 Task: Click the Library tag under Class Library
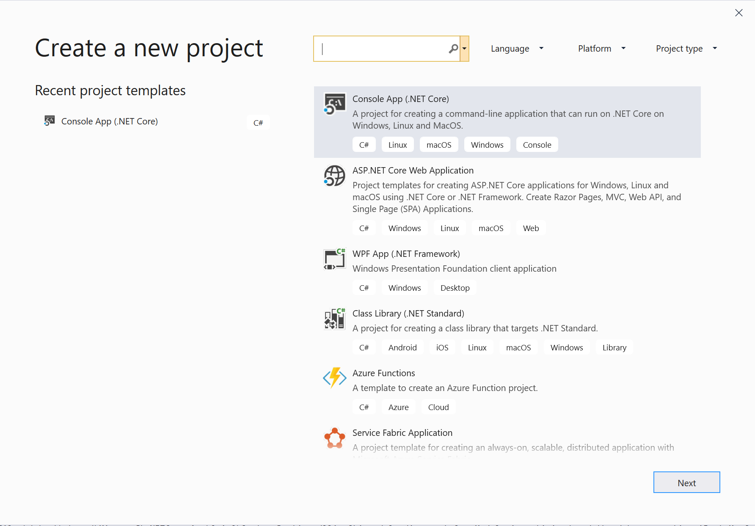pyautogui.click(x=614, y=347)
